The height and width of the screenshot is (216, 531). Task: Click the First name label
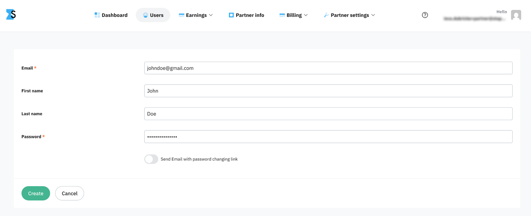(32, 91)
